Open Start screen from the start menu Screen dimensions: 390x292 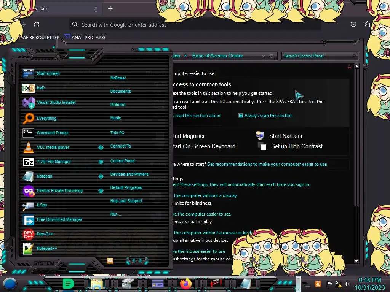(x=41, y=73)
